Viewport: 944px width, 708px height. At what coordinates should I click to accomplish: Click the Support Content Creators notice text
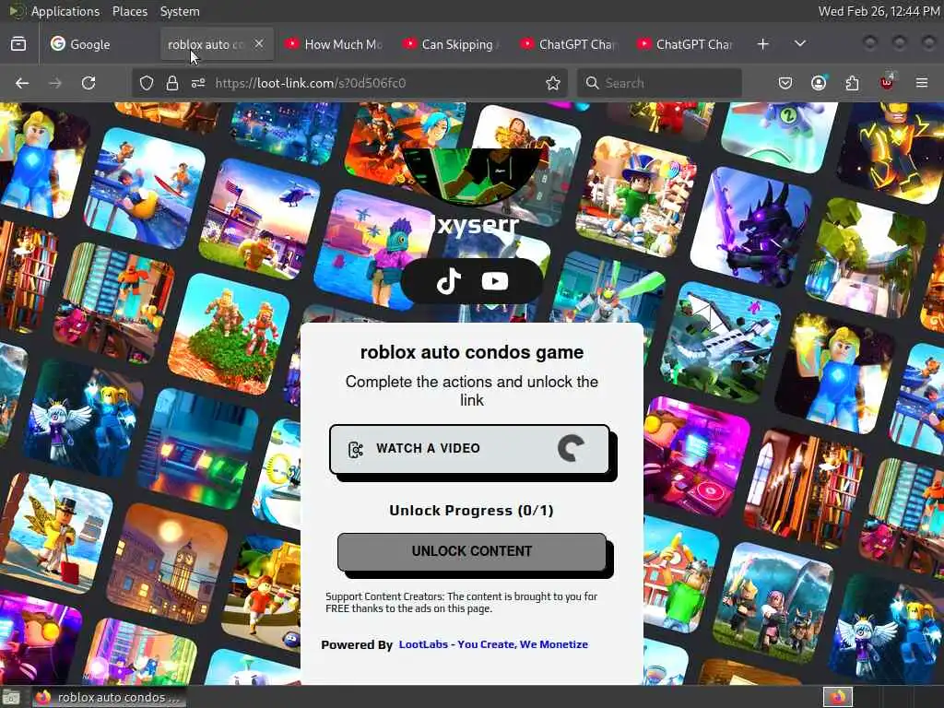[462, 602]
